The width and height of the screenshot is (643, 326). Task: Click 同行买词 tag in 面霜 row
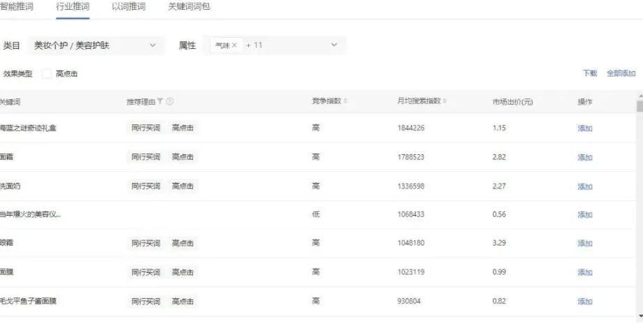coord(145,157)
